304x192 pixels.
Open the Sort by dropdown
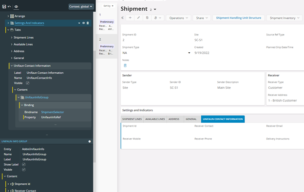(108, 6)
